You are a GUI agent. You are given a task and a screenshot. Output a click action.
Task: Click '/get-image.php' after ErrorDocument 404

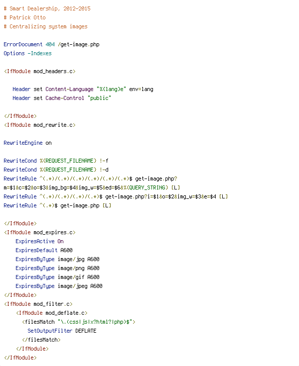79,45
